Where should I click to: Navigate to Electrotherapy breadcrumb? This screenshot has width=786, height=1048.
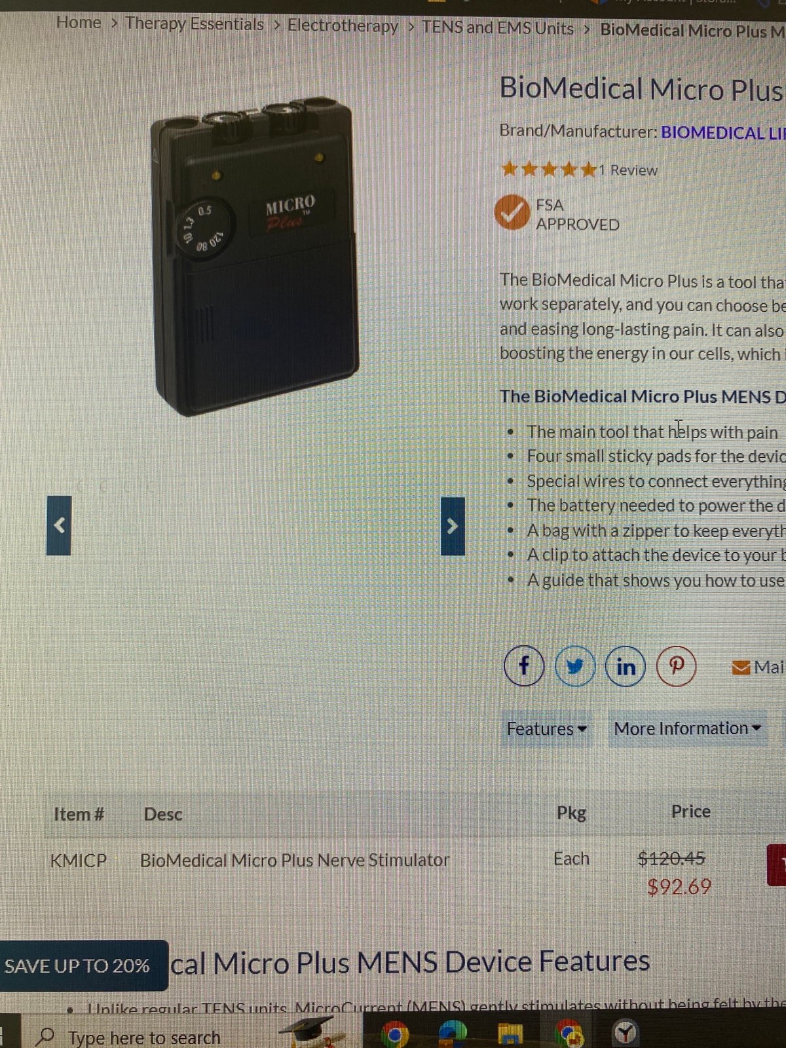tap(343, 26)
